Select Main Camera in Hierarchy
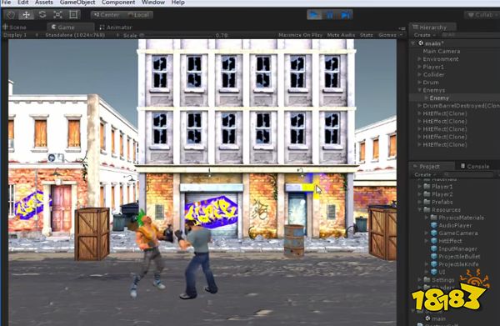 coord(442,51)
